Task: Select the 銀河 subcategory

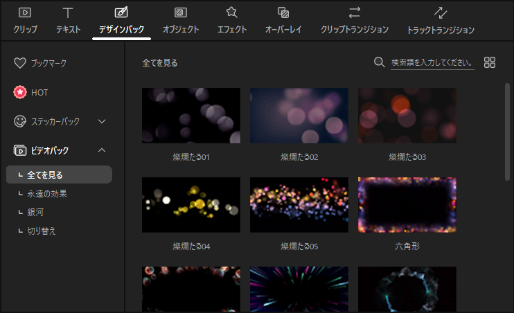Action: point(37,213)
